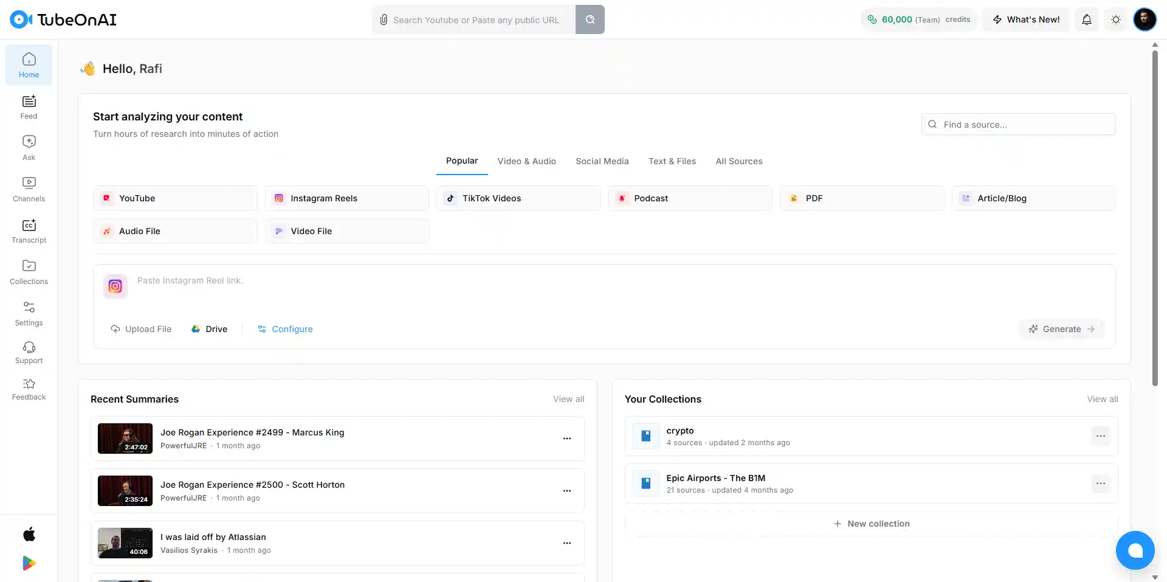Click the Instagram icon in the input box
Screen dimensions: 1167x582
[x=115, y=286]
